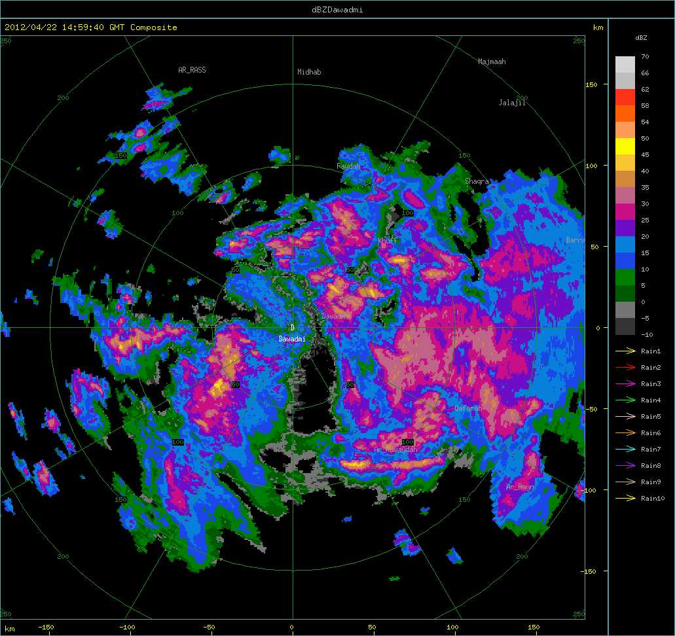The width and height of the screenshot is (675, 636).
Task: Click the dBZDawadmi title bar
Action: click(x=337, y=9)
